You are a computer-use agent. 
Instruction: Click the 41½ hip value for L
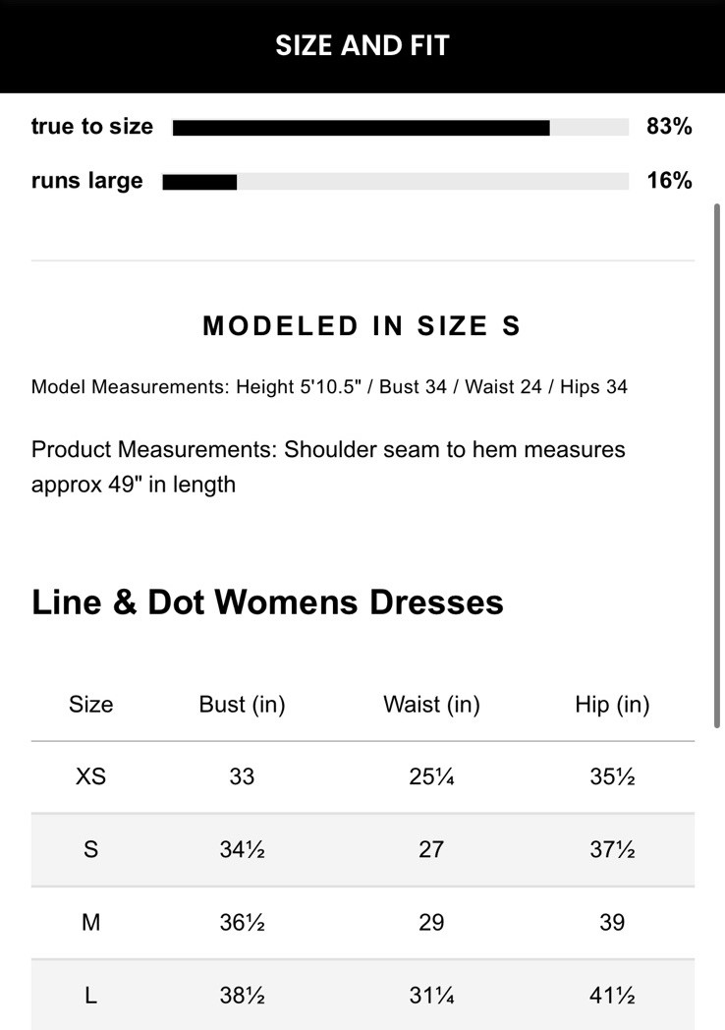coord(612,996)
